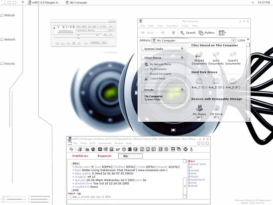Image resolution: width=273 pixels, height=205 pixels.
Task: Click the Search toolbar icon in My Computer
Action: [187, 32]
